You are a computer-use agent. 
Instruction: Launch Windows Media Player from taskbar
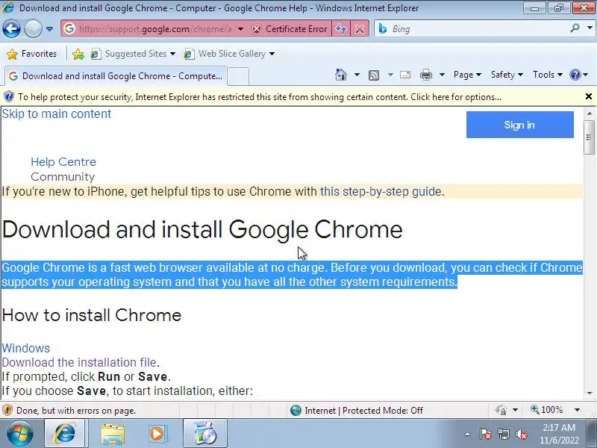coord(157,434)
